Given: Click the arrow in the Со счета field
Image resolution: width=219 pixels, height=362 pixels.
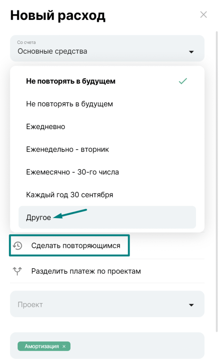Looking at the screenshot, I should pyautogui.click(x=191, y=52).
